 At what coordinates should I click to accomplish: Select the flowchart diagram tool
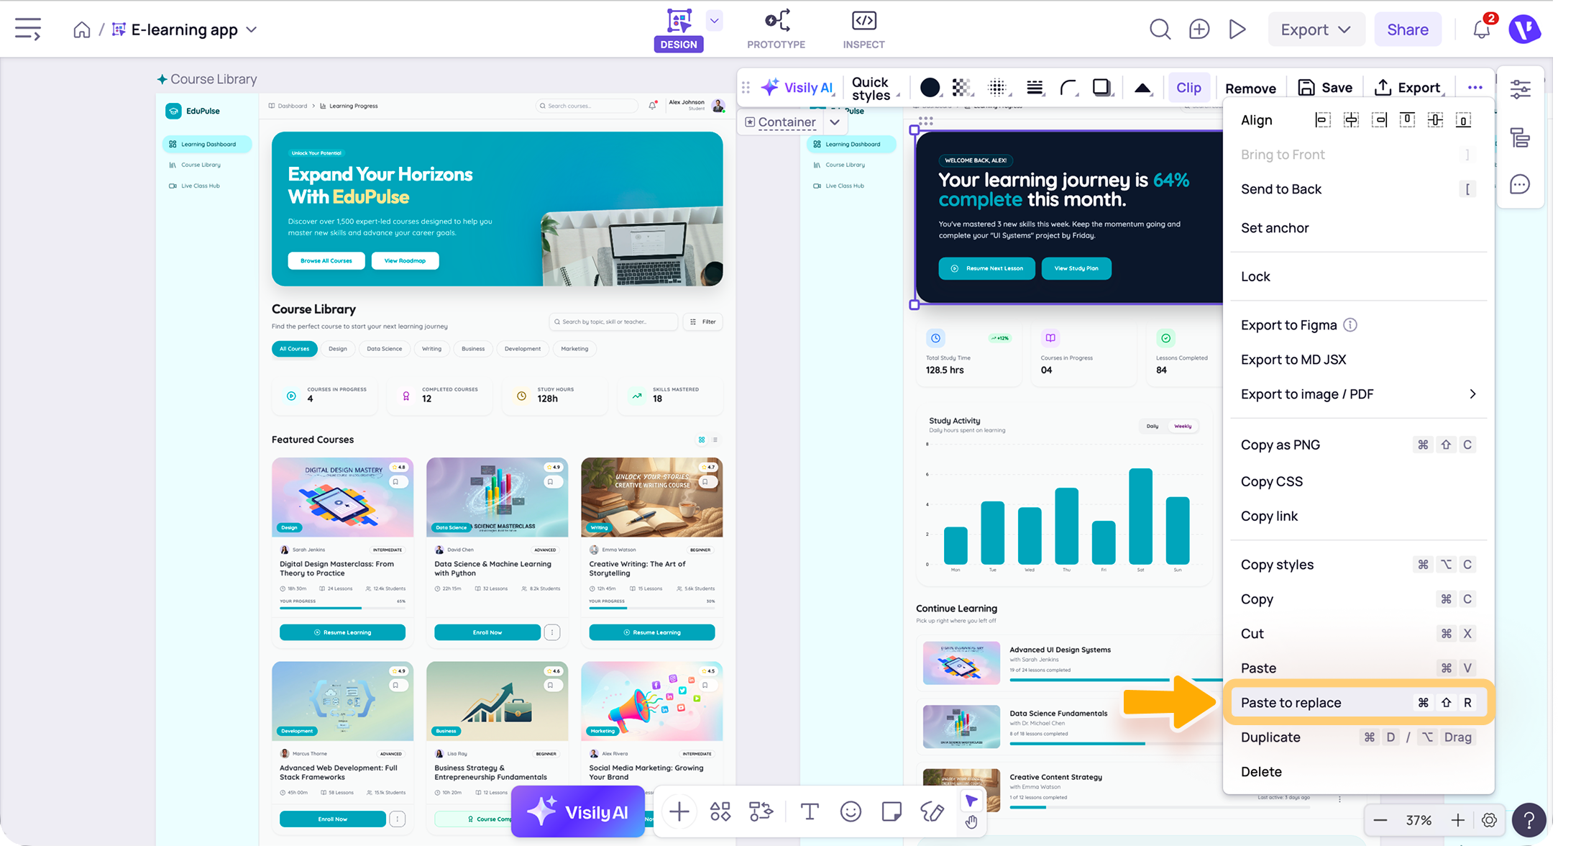(761, 812)
